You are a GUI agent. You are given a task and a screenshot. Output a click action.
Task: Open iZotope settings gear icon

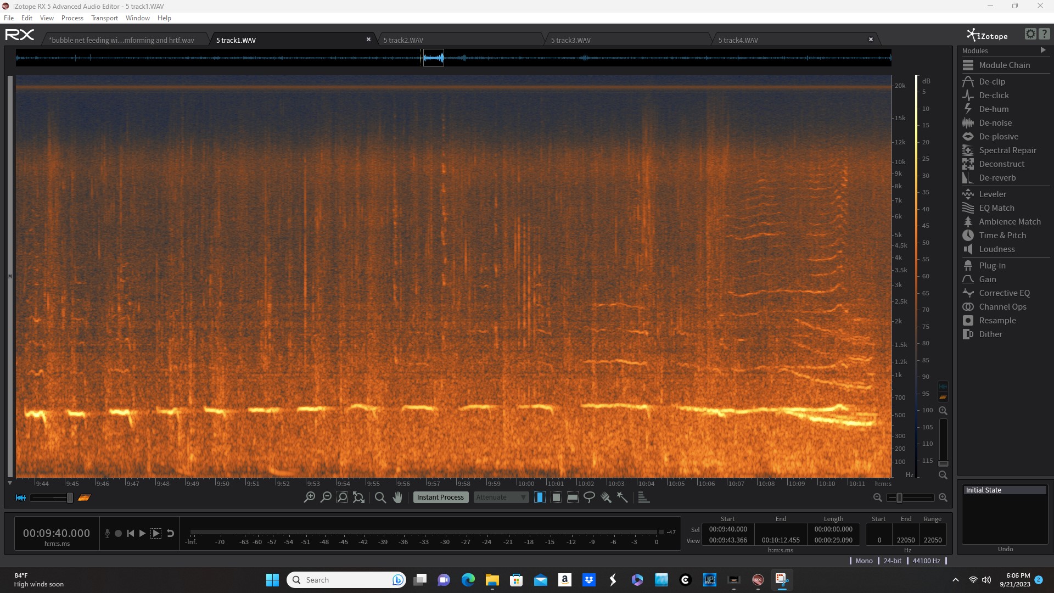[x=1030, y=34]
